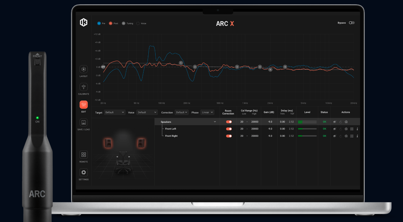Edit the Speakers row low cal range value
The height and width of the screenshot is (222, 403).
pos(242,122)
